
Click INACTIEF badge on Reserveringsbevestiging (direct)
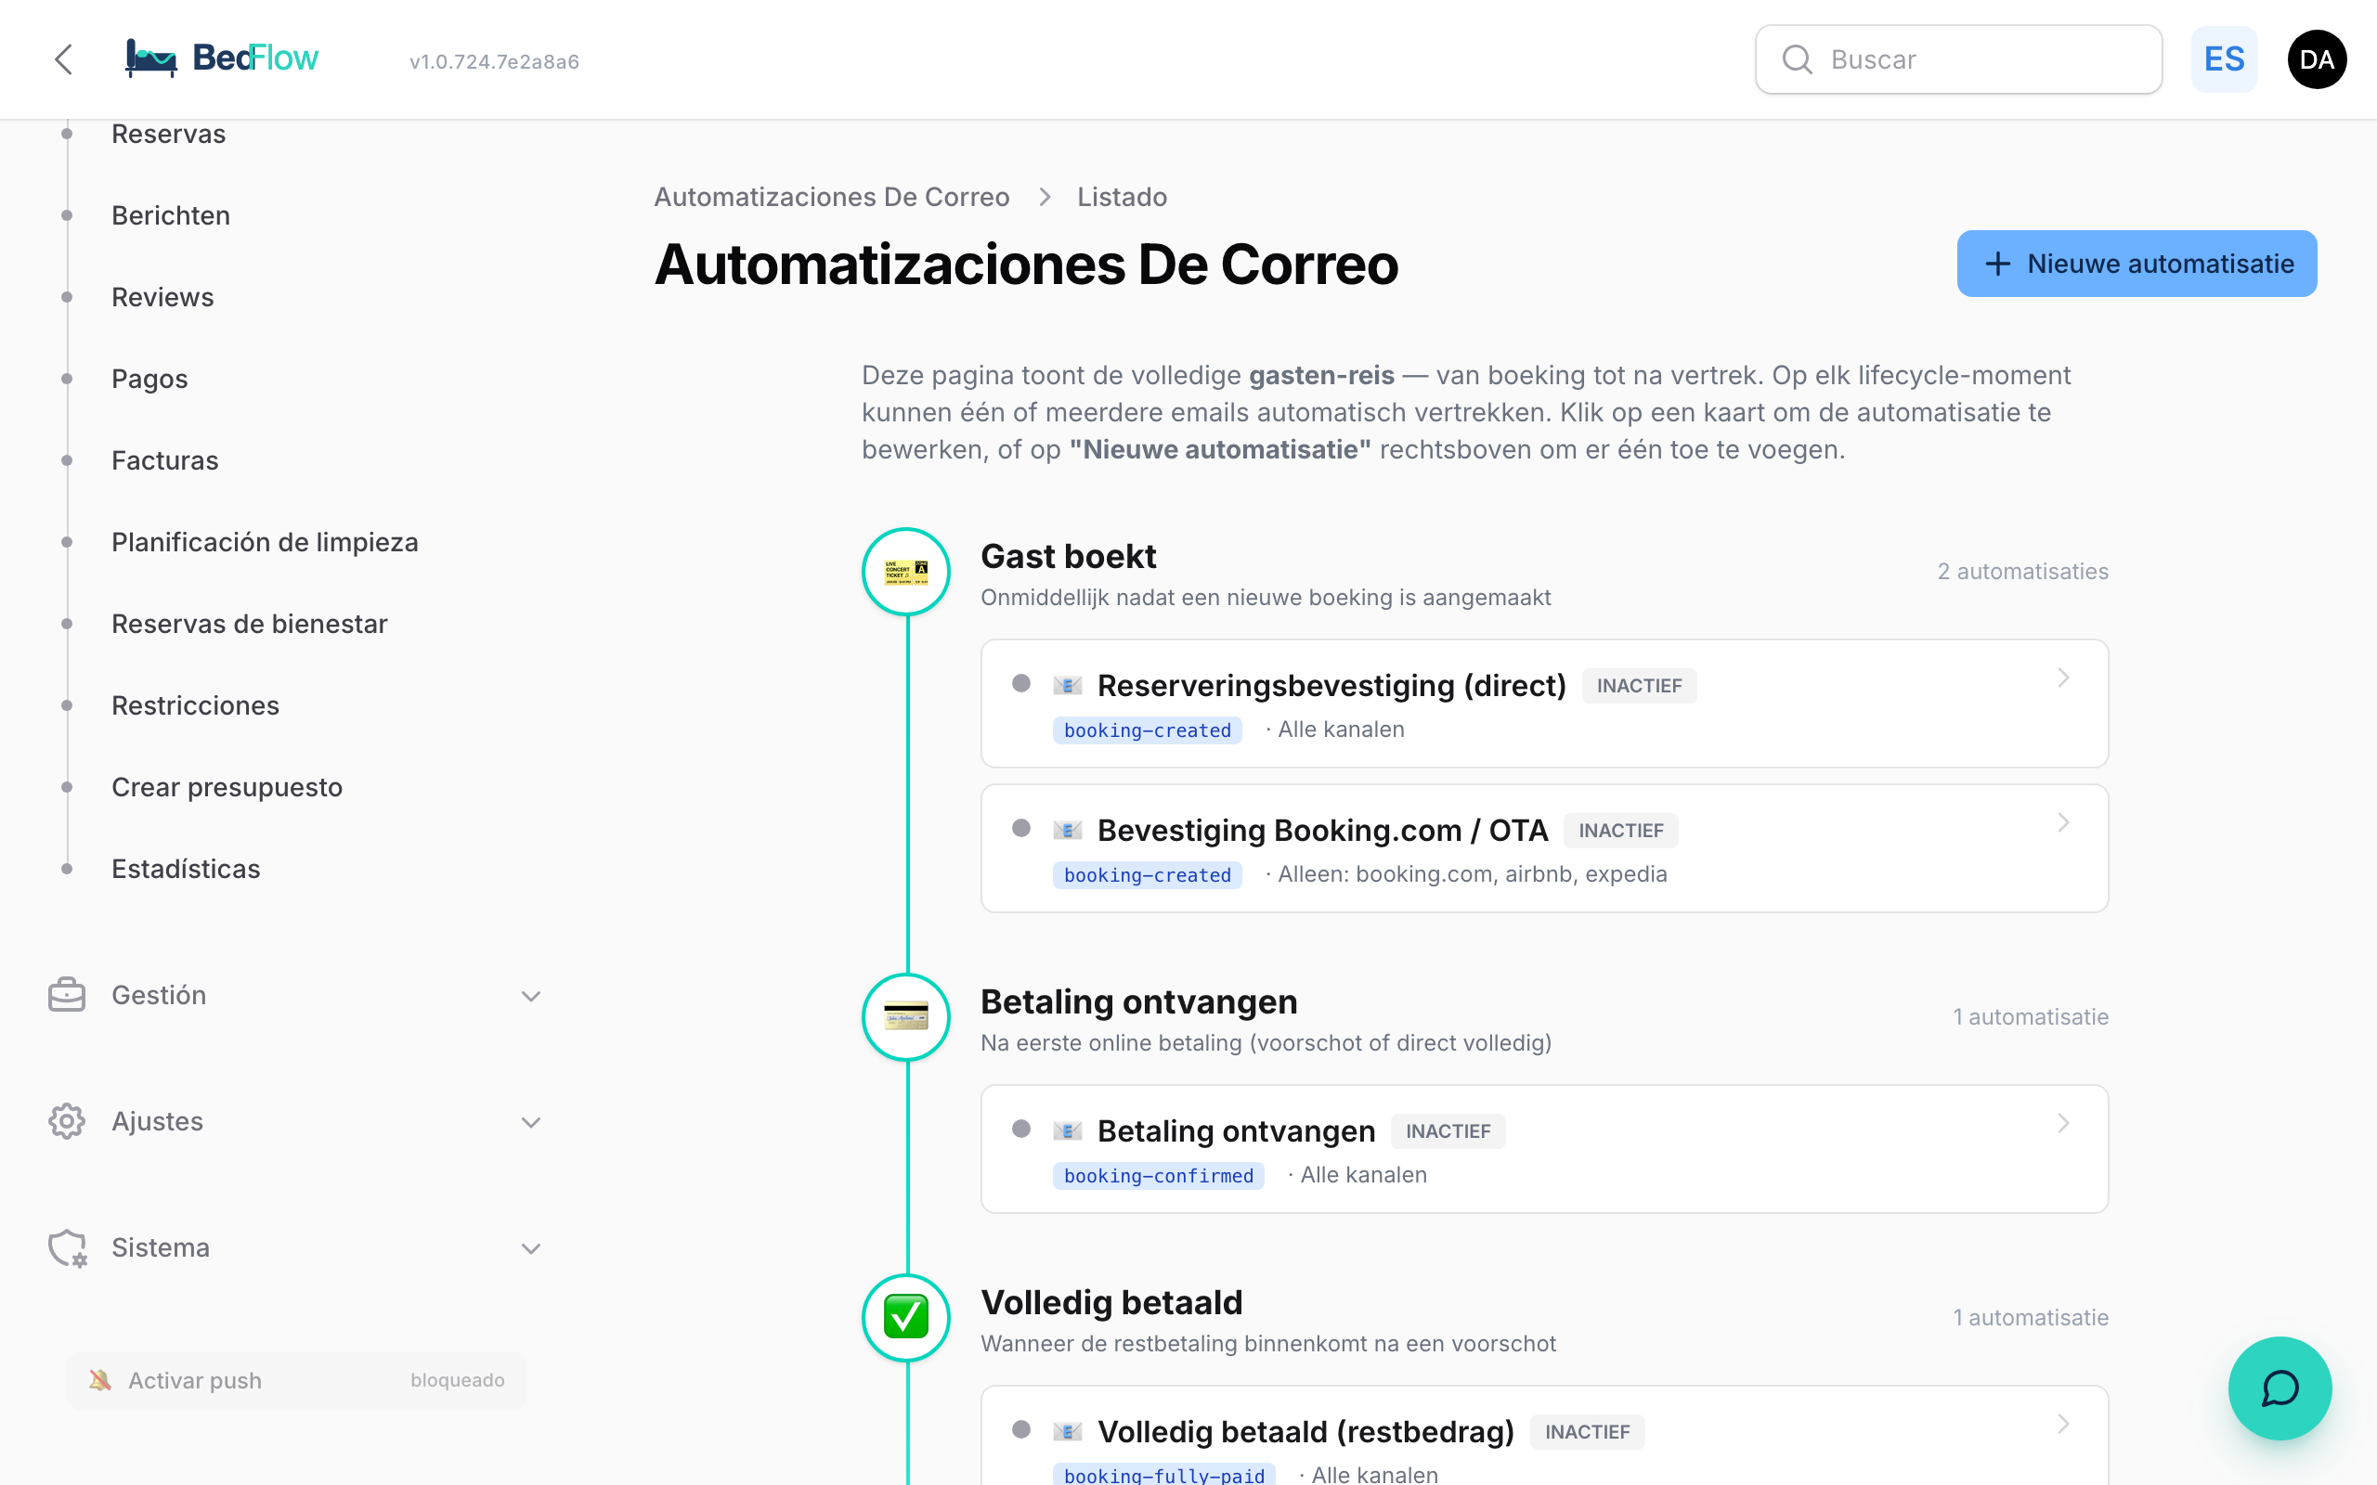point(1638,685)
